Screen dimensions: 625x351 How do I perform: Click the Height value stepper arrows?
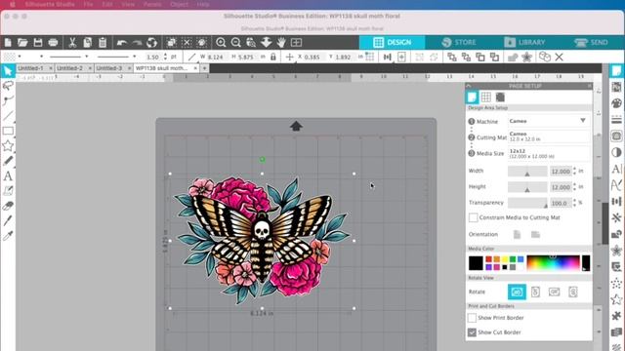pyautogui.click(x=574, y=187)
